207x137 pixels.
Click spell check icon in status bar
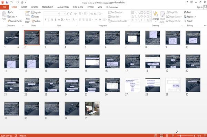[16, 136]
